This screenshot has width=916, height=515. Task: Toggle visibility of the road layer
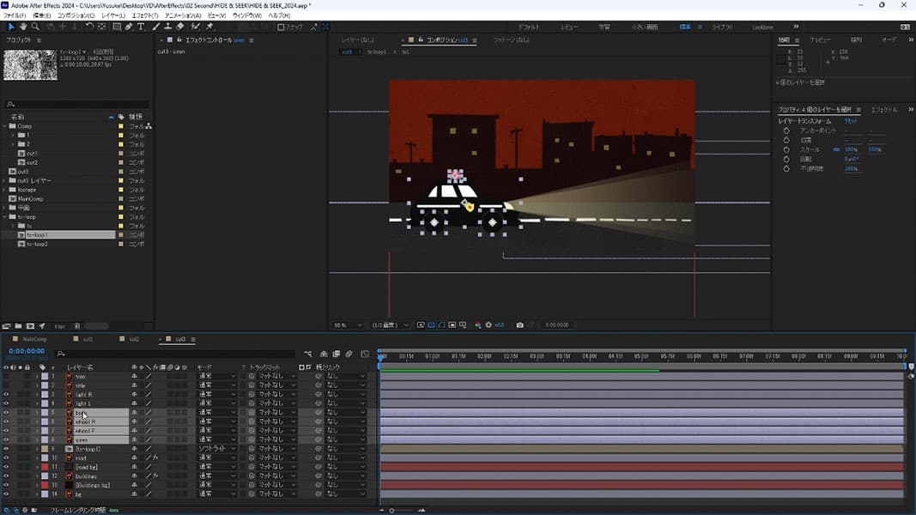click(x=6, y=457)
